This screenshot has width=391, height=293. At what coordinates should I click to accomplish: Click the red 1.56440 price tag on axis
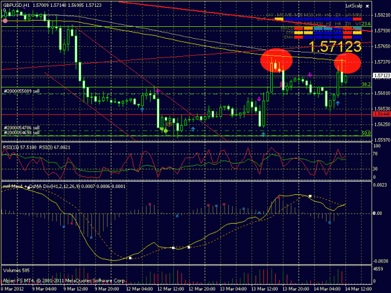pos(382,114)
